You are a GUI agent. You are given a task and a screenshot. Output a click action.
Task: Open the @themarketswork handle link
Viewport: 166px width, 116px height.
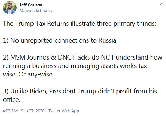(36, 10)
